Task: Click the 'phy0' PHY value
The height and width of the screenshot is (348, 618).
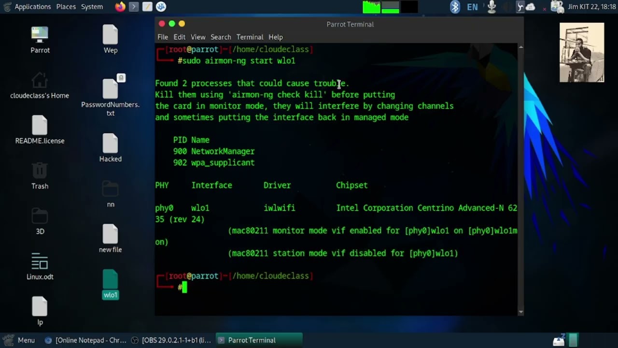Action: (x=164, y=208)
